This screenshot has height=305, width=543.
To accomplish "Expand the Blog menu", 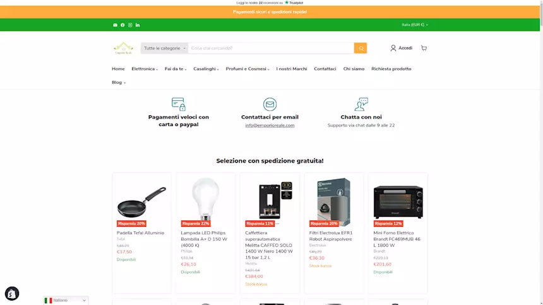I will coord(119,83).
